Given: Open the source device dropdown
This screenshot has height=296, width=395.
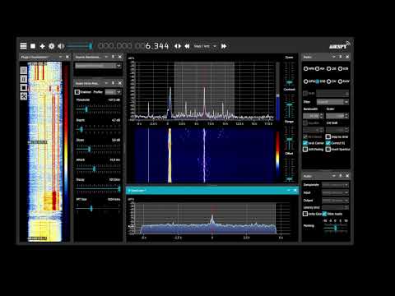Looking at the screenshot, I should click(x=98, y=66).
